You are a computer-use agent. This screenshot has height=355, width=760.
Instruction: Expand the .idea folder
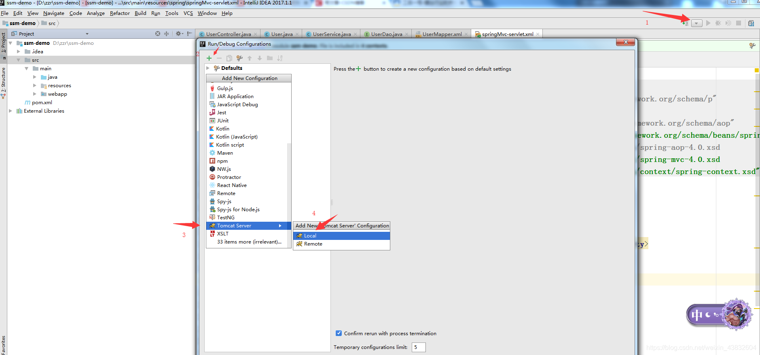pyautogui.click(x=19, y=52)
